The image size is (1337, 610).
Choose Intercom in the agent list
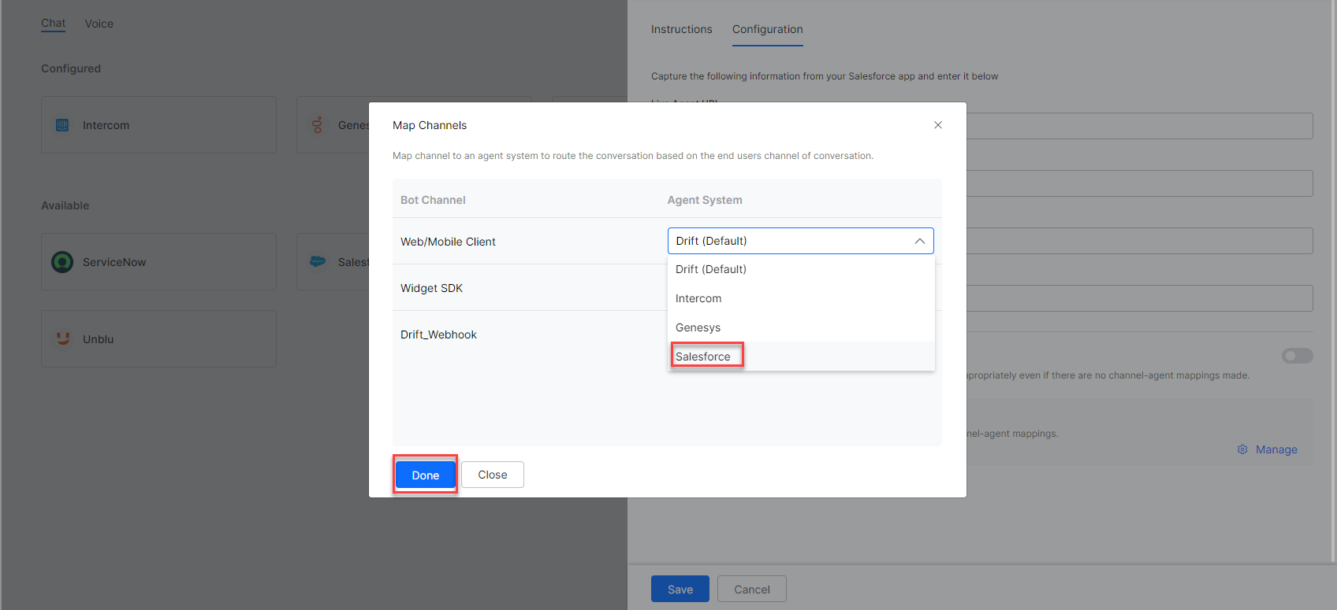point(698,298)
